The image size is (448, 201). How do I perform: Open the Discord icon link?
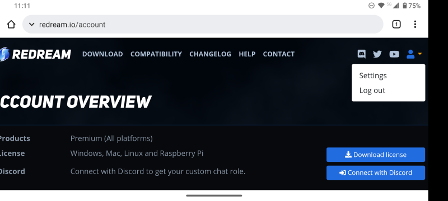362,54
